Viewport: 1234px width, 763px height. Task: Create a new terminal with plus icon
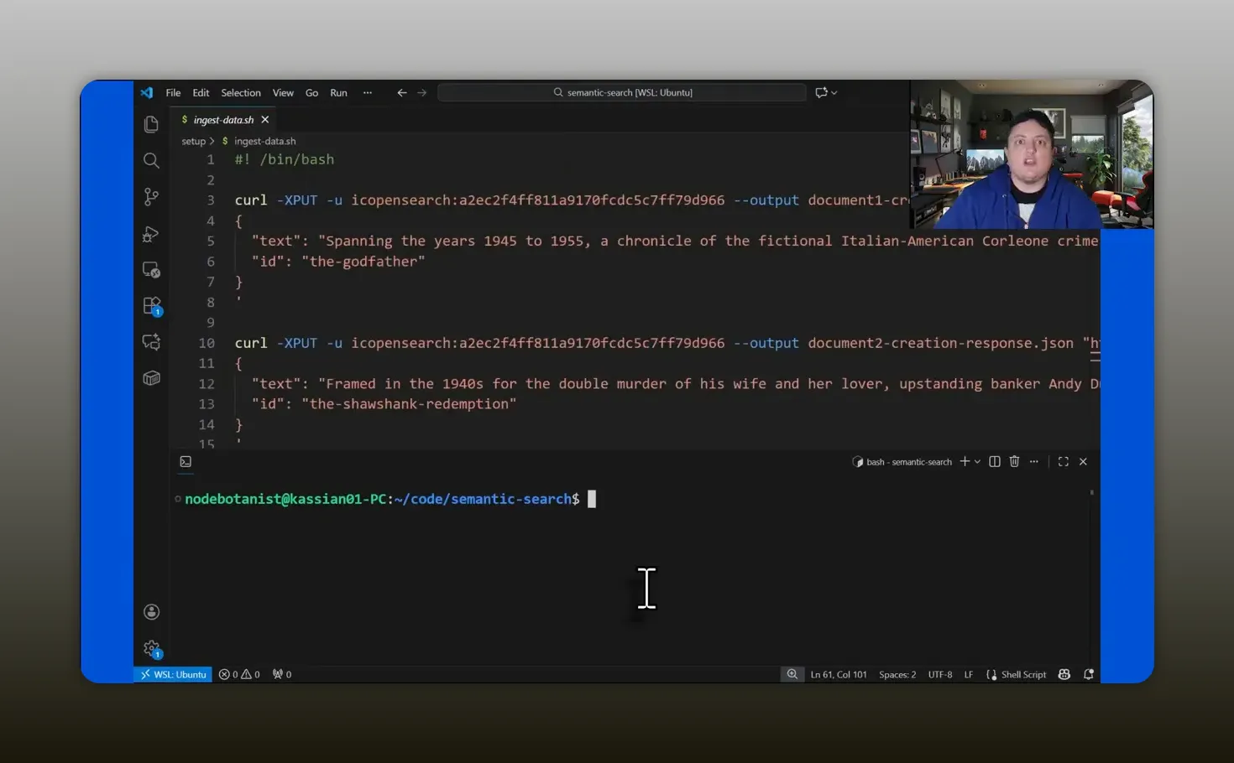[x=965, y=462]
